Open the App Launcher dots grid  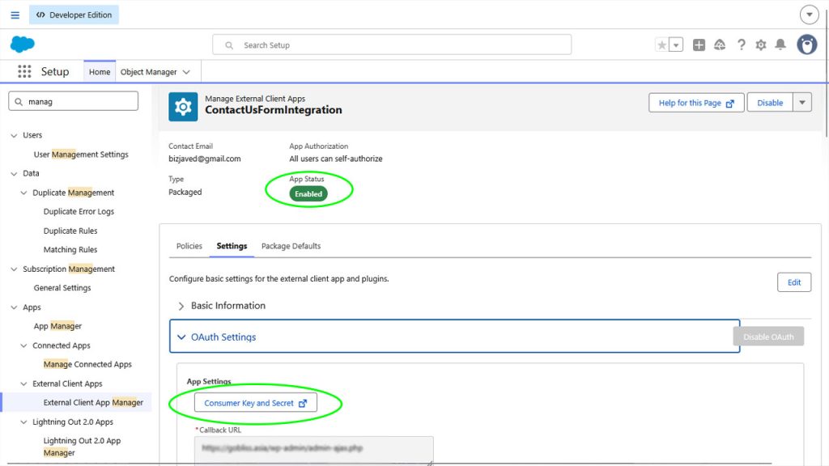point(24,71)
